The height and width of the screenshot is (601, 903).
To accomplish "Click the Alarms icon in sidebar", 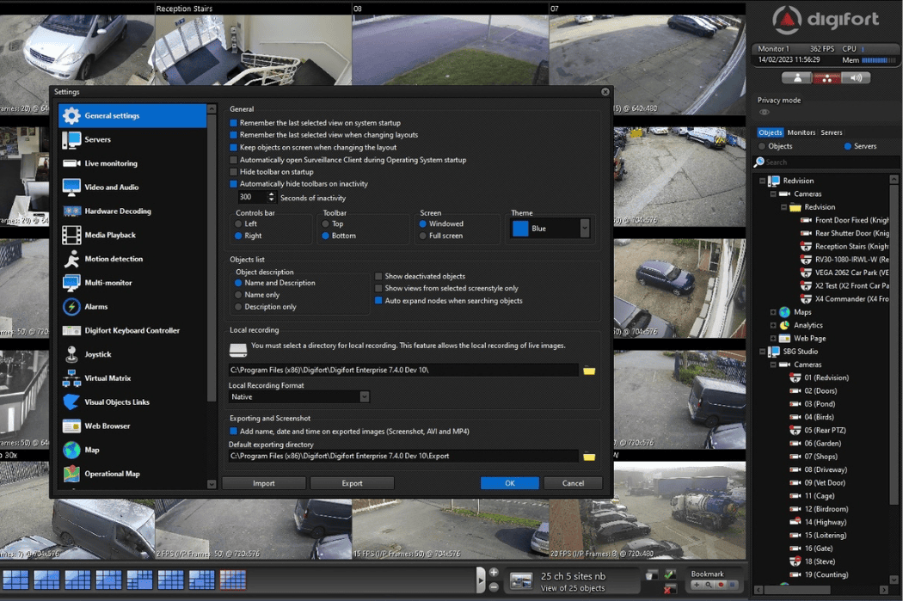I will tap(71, 307).
